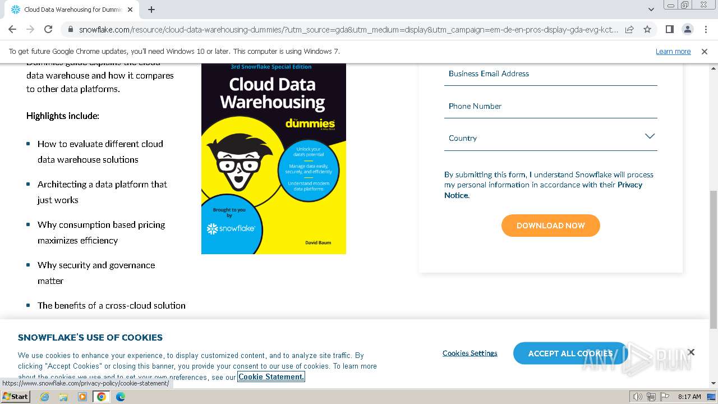Click the volume icon in system tray
718x404 pixels.
click(637, 397)
